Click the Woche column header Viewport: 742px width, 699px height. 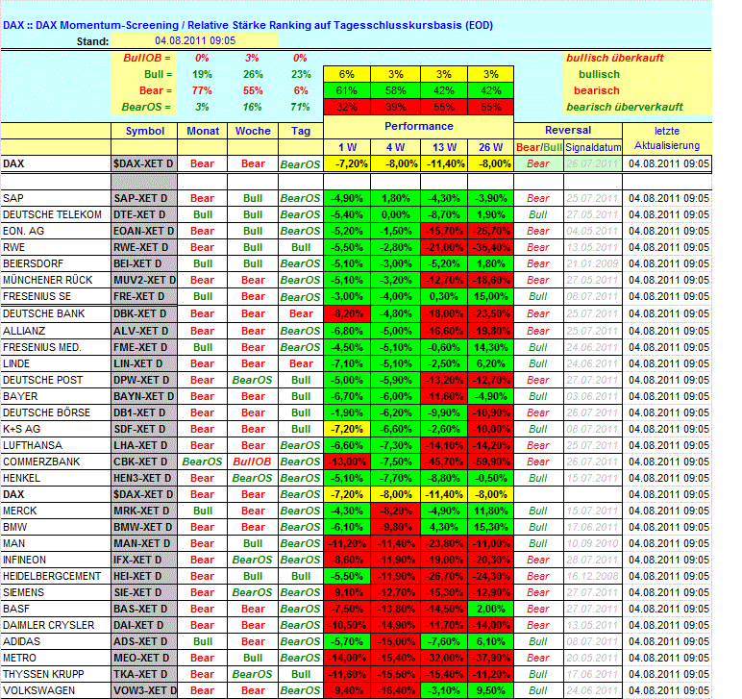[x=253, y=131]
